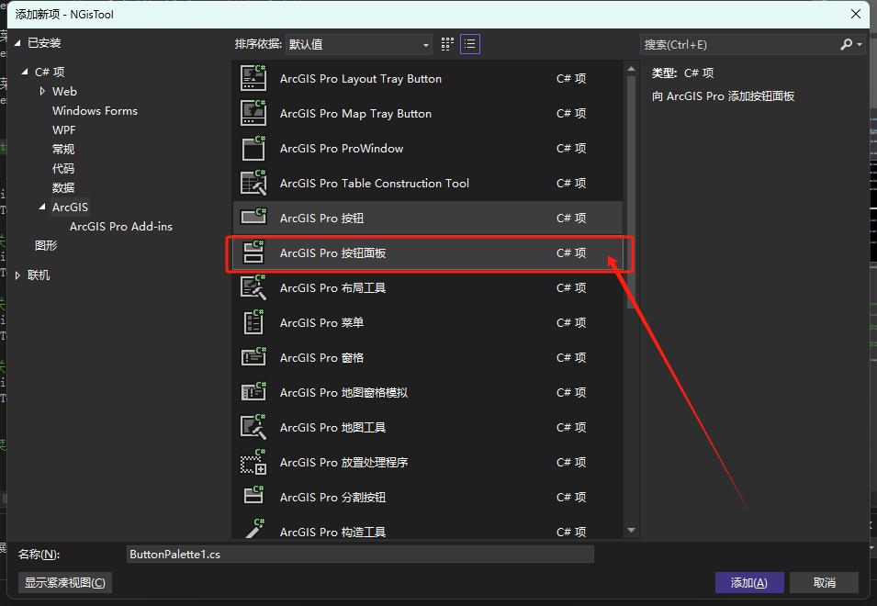Expand the 联机 tree node
The height and width of the screenshot is (606, 877).
point(17,275)
